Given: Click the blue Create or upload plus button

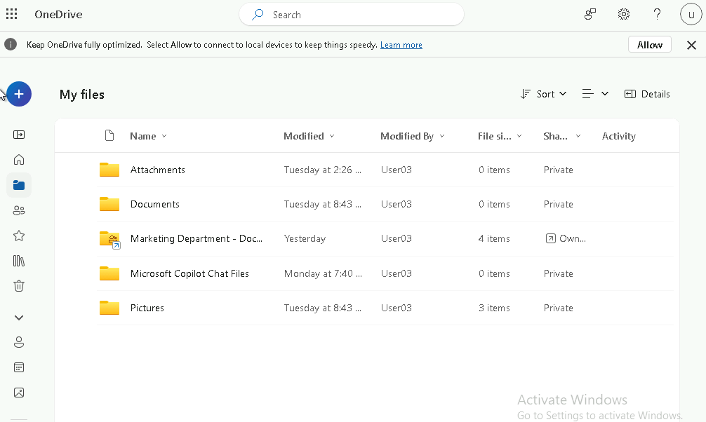Looking at the screenshot, I should click(x=19, y=94).
